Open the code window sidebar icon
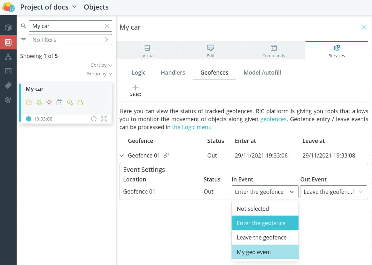Screen dimensions: 372x265 8,71
